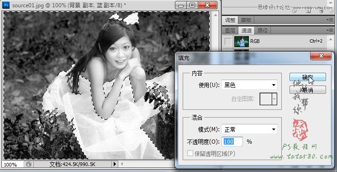Open the status bar preview icon beside zoom field
This screenshot has height=172, width=337.
click(29, 165)
